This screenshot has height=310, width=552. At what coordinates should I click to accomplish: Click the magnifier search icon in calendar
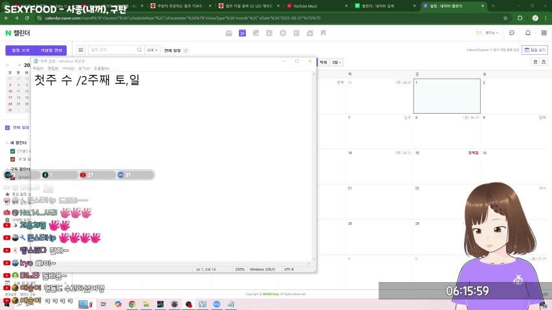click(x=139, y=50)
